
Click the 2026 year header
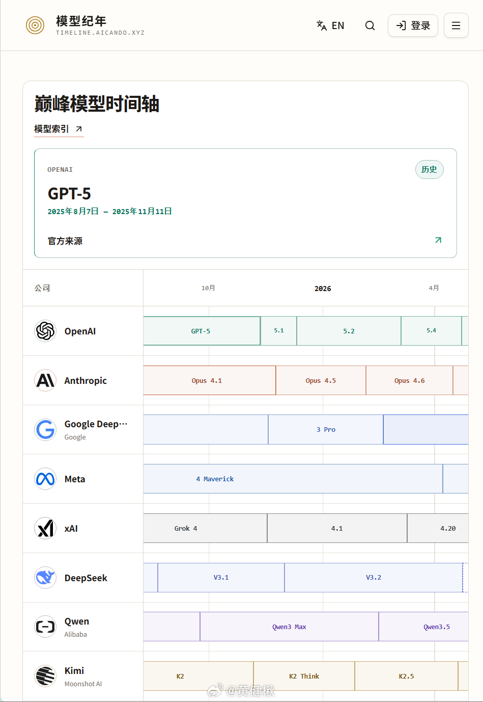tap(323, 289)
